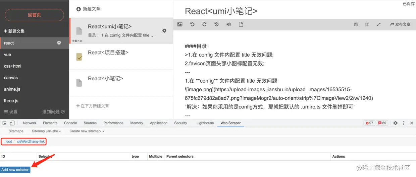Select the Web Scraper DevTools tab
Screen dimensions: 416x177
[x=230, y=123]
